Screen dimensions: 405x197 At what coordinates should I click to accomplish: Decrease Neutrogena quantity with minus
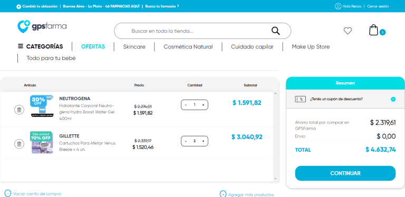pos(186,105)
